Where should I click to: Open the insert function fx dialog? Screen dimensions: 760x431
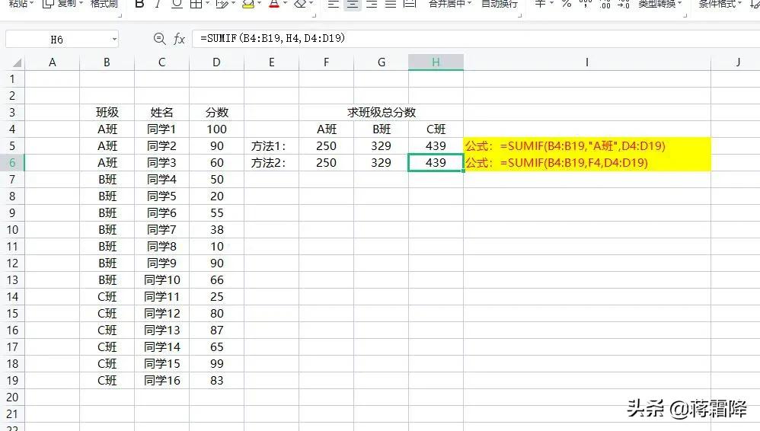tap(179, 39)
